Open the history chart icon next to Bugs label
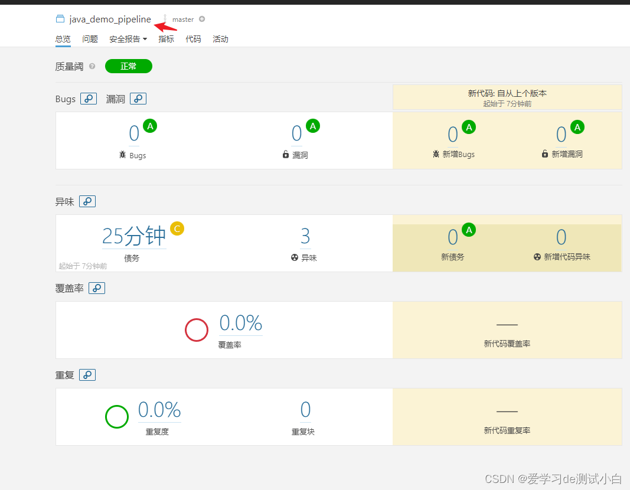The width and height of the screenshot is (630, 490). coord(89,99)
